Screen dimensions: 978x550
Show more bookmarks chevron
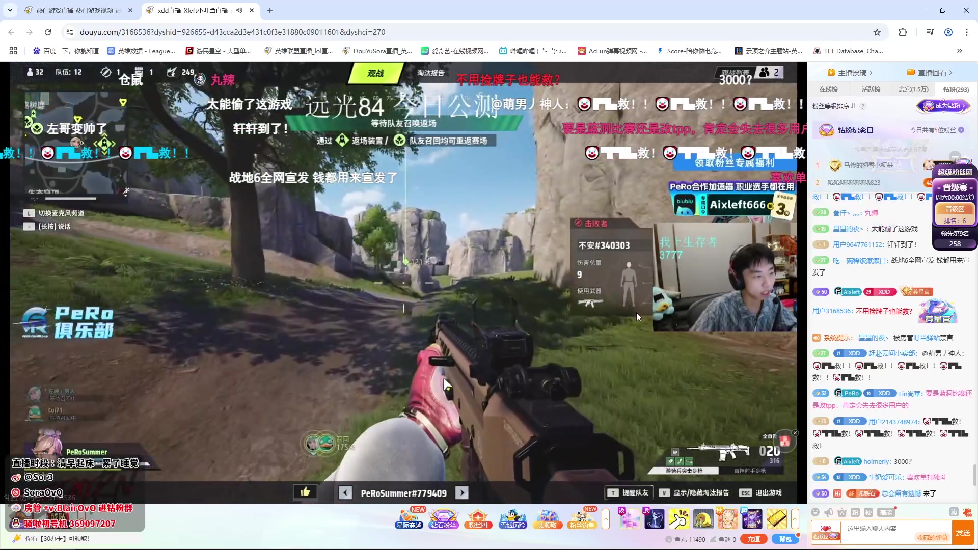coord(960,51)
